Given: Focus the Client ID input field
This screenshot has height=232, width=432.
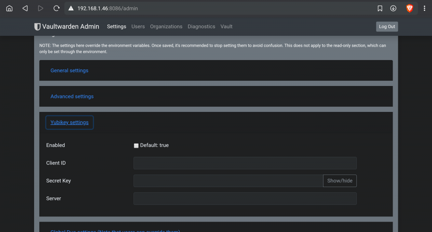Looking at the screenshot, I should pos(245,163).
